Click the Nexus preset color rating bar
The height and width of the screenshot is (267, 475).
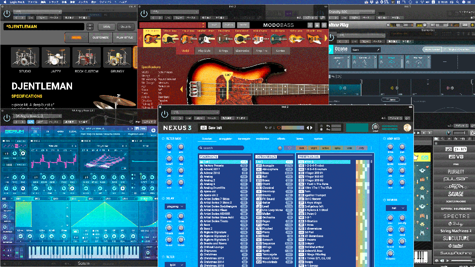[x=292, y=128]
